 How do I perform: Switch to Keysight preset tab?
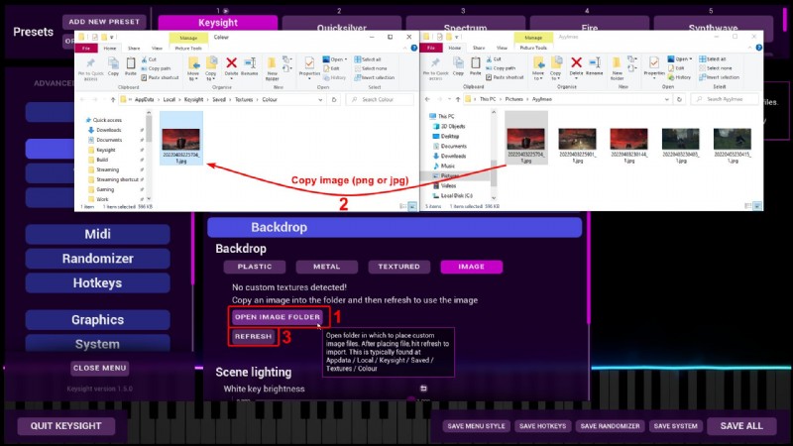coord(218,23)
